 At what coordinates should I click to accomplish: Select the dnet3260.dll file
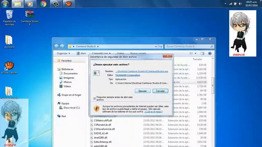click(100, 138)
